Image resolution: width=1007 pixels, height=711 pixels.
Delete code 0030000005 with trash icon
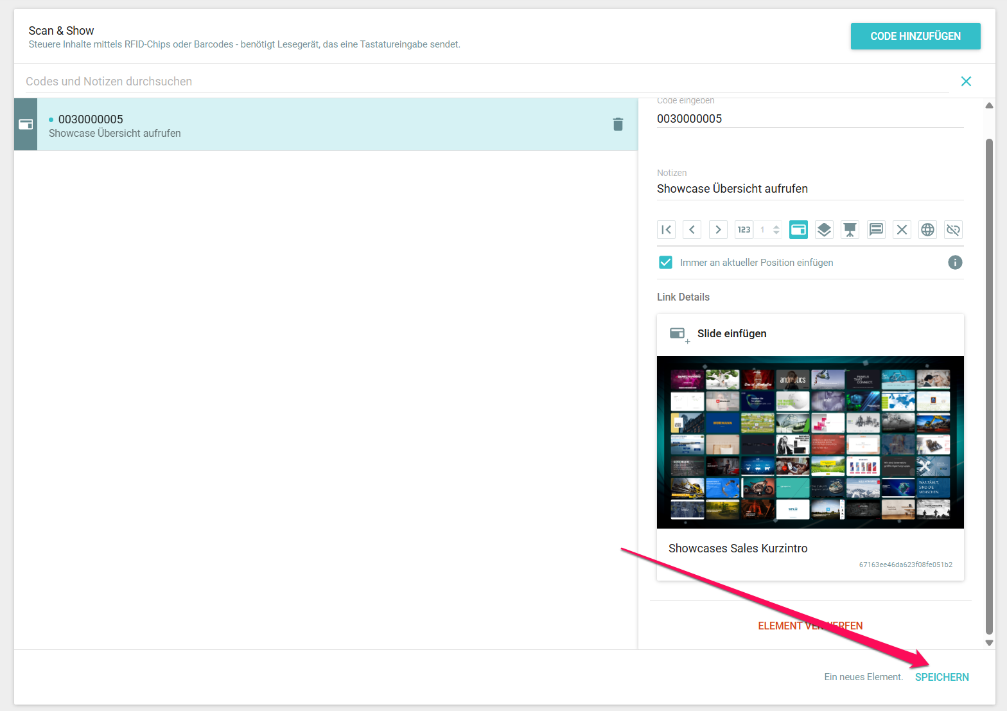click(618, 125)
